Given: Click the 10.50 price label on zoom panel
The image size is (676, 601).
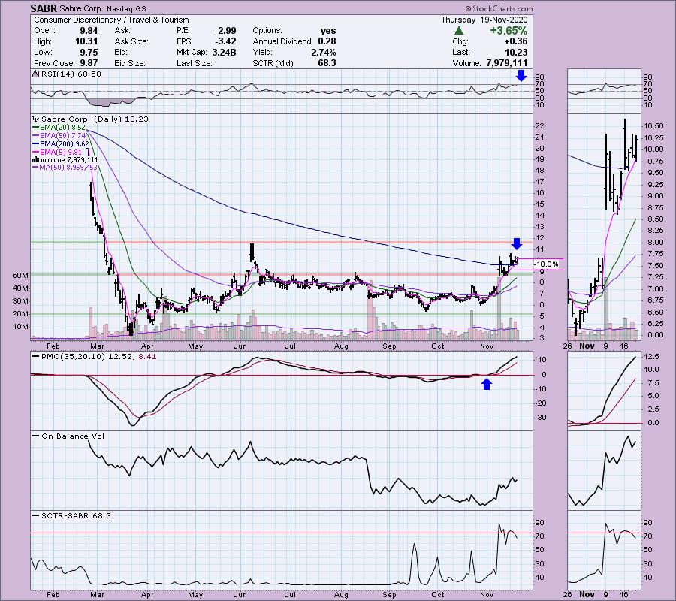Looking at the screenshot, I should click(x=653, y=126).
